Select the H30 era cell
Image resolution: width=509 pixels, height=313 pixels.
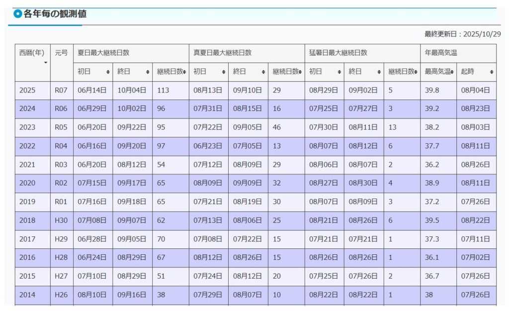[x=62, y=220]
